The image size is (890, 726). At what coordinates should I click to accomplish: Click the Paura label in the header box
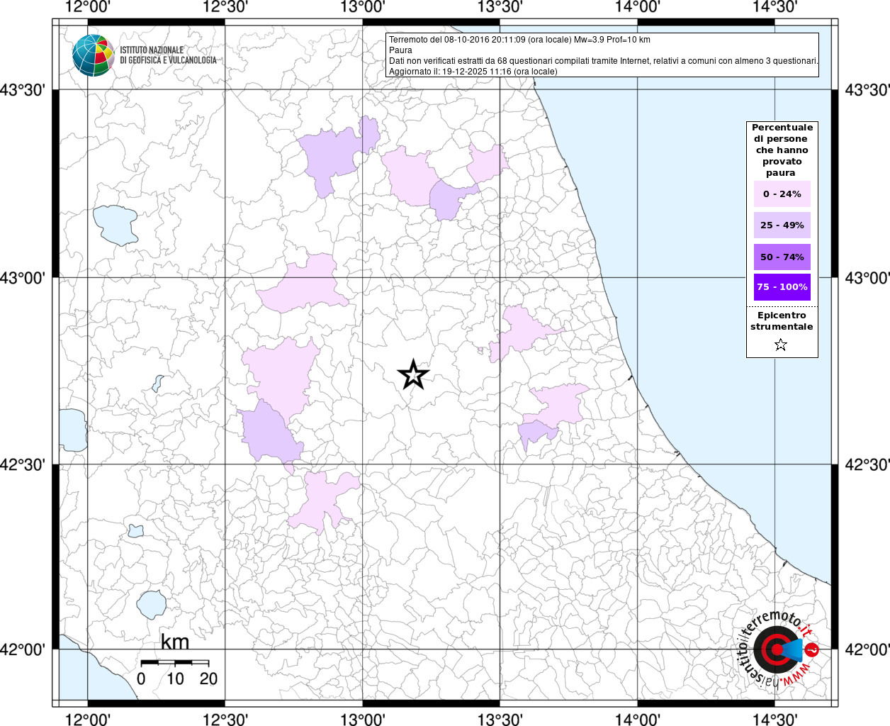(x=400, y=50)
